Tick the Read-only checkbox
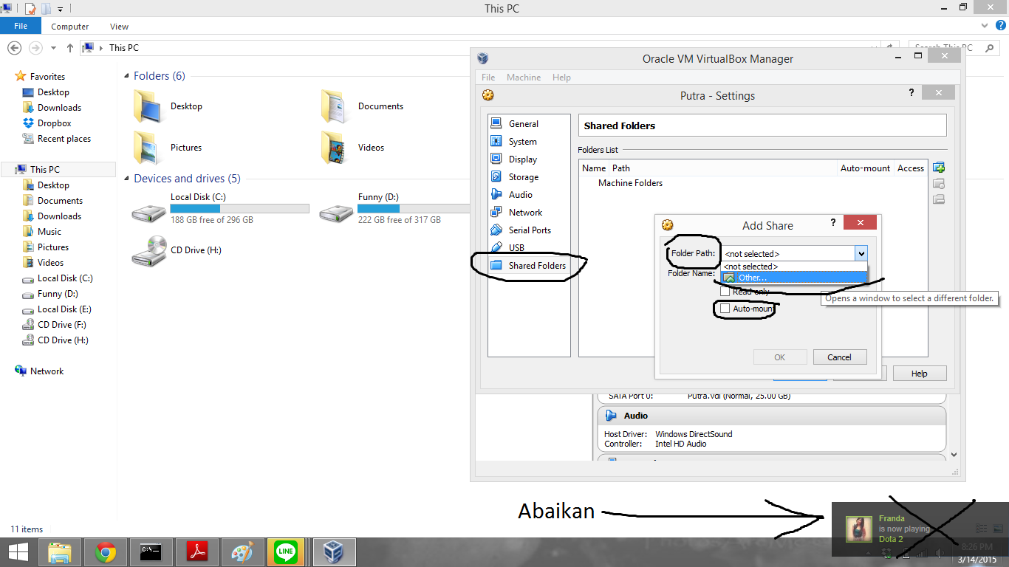 pos(725,292)
